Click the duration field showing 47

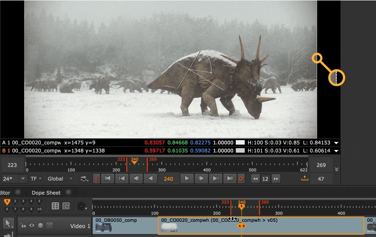pyautogui.click(x=321, y=179)
